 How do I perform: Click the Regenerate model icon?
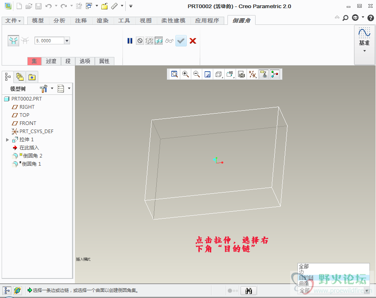click(79, 6)
